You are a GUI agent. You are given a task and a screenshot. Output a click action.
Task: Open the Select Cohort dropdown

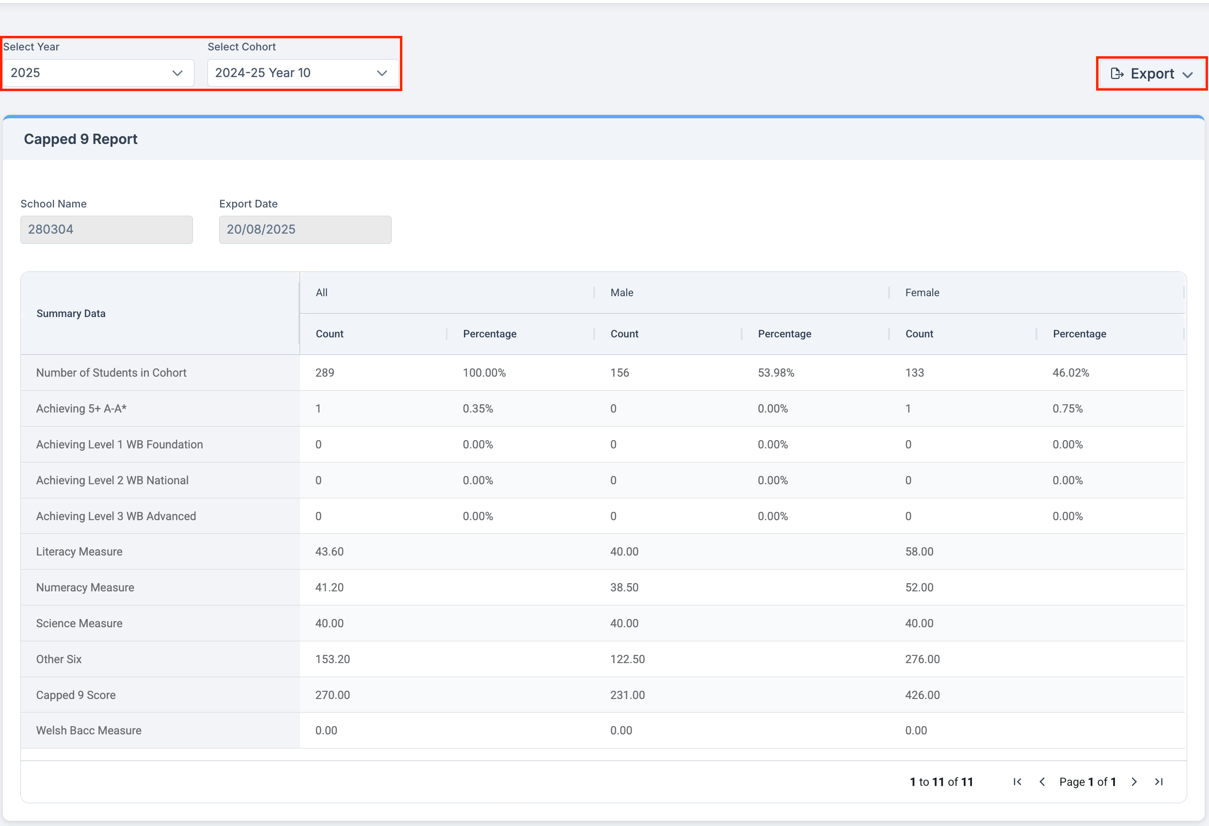[302, 73]
